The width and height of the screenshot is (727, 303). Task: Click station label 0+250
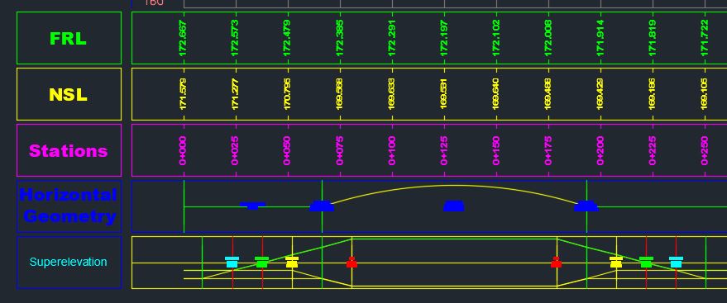[705, 150]
